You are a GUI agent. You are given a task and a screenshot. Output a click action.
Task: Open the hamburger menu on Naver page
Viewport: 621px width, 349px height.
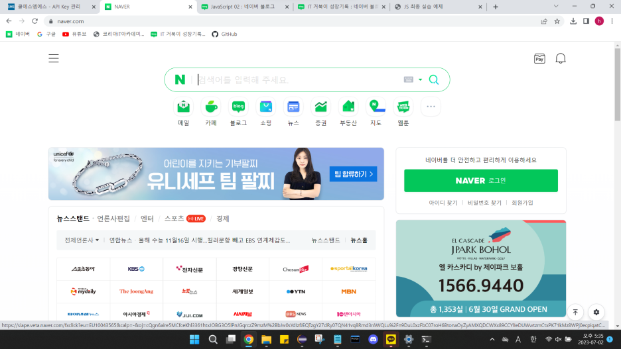tap(54, 58)
